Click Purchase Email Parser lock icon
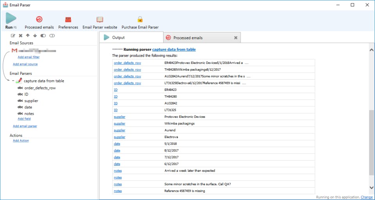This screenshot has width=375, height=200. (140, 19)
